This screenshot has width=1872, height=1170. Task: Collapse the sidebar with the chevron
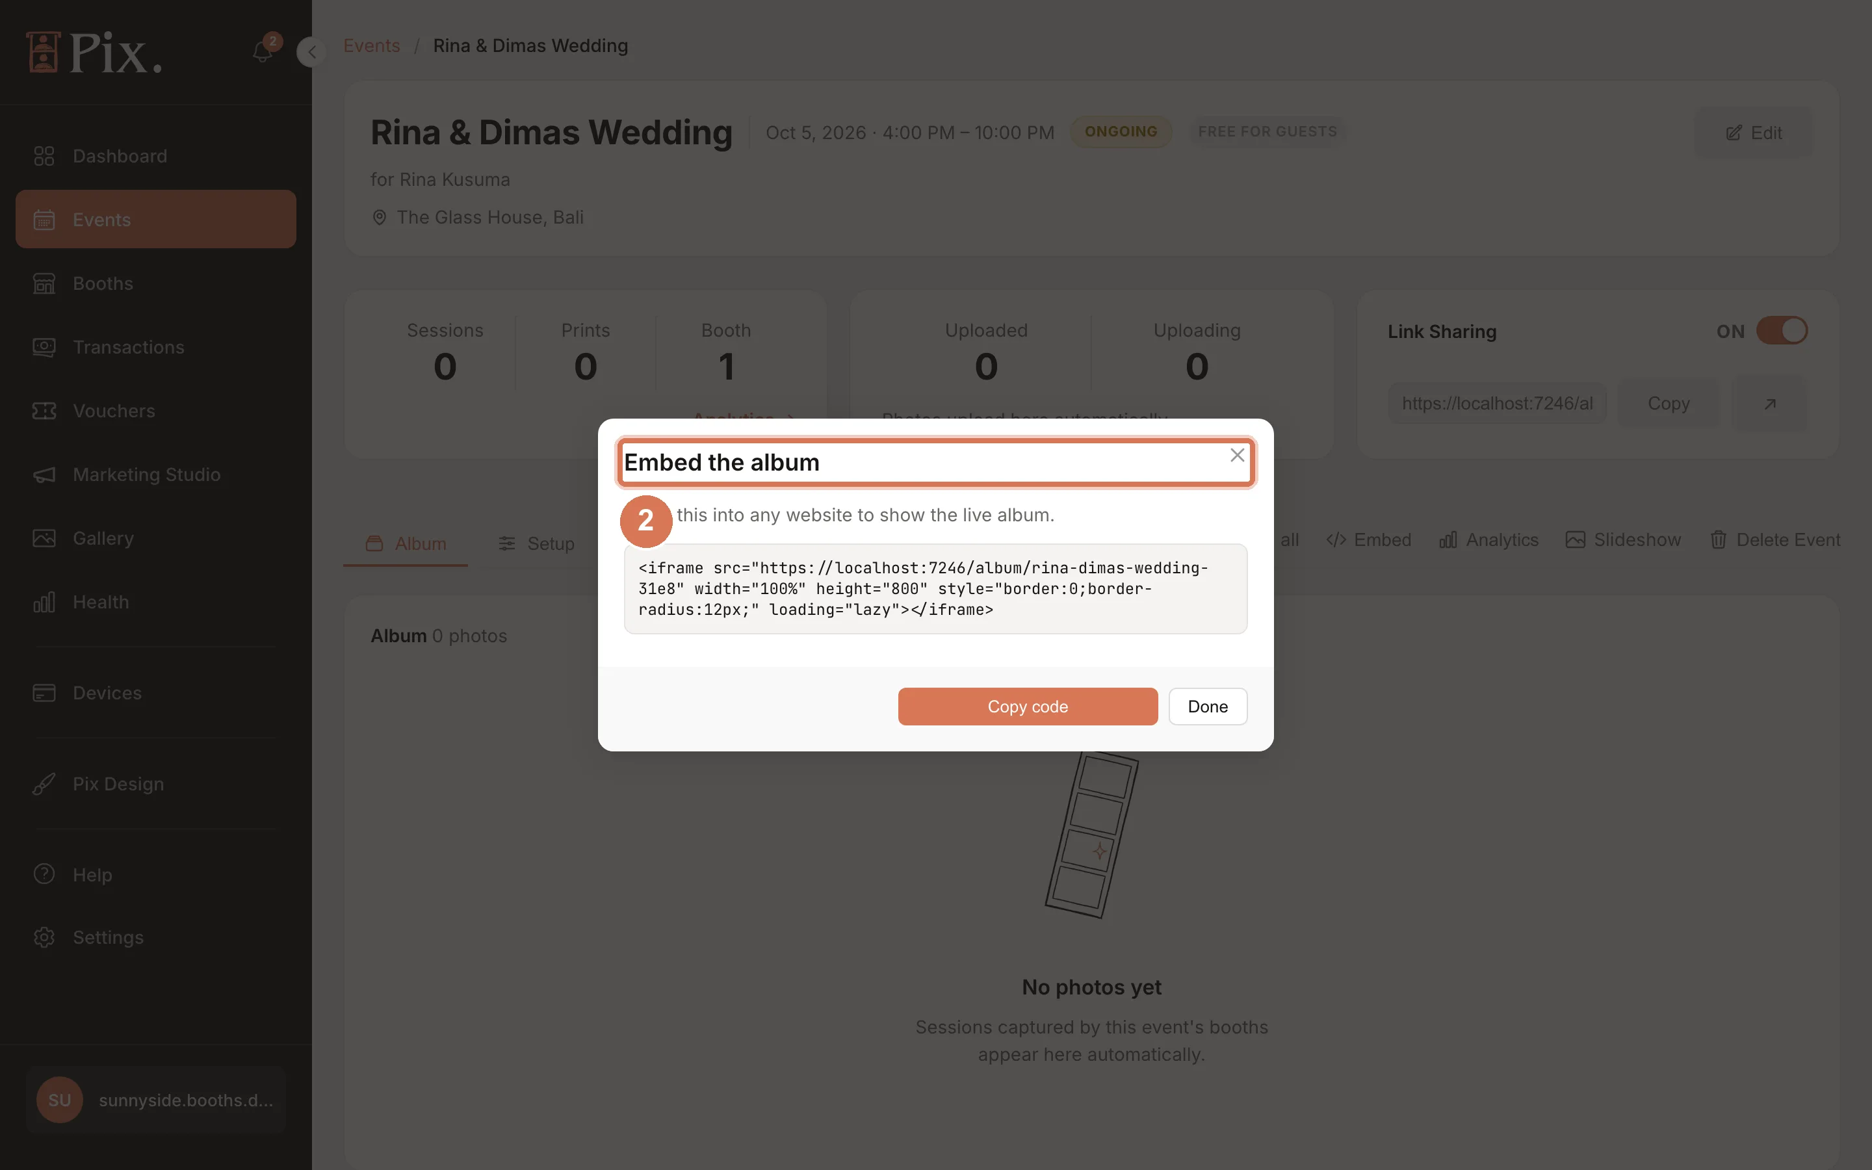click(312, 52)
